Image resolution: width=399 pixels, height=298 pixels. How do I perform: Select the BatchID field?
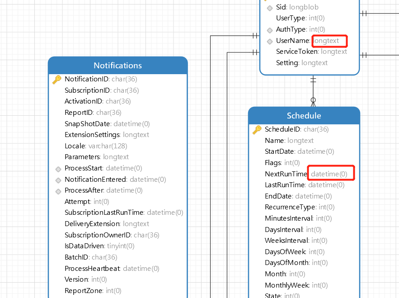91,257
